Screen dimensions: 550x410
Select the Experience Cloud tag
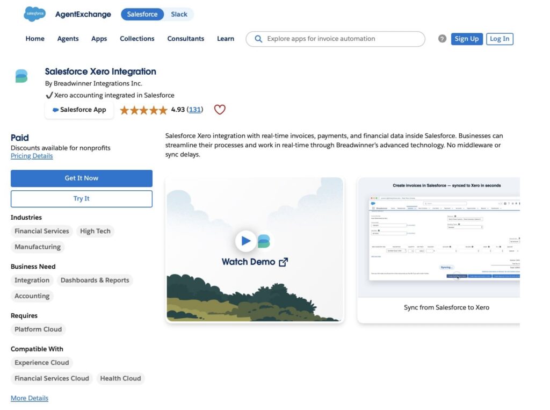42,363
